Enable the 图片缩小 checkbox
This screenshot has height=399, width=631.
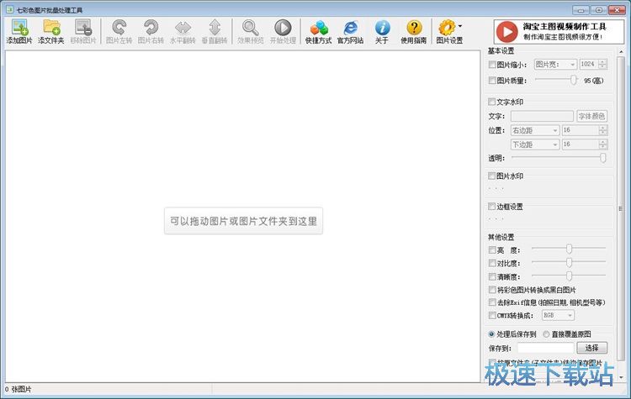coord(492,65)
